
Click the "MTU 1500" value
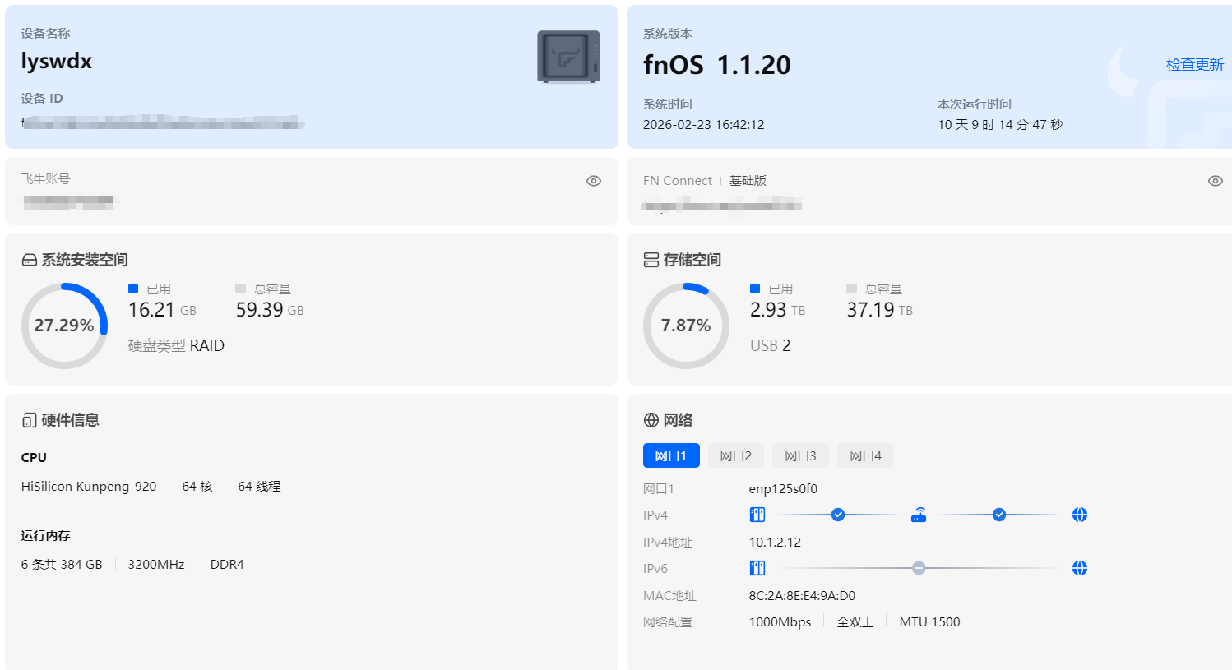(929, 622)
